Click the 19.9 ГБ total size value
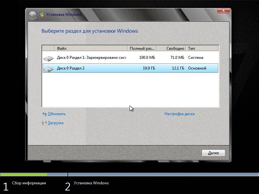Image resolution: width=259 pixels, height=194 pixels. coord(149,68)
